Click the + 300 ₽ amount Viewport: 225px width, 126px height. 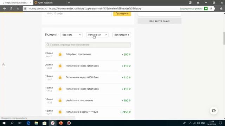pyautogui.click(x=126, y=55)
